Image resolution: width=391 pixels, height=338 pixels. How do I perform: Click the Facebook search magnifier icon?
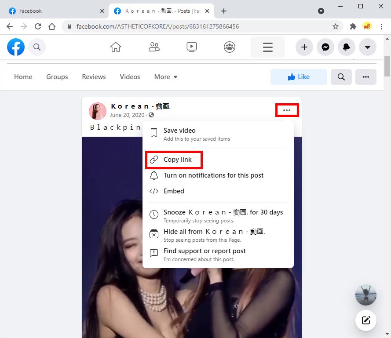tap(37, 47)
